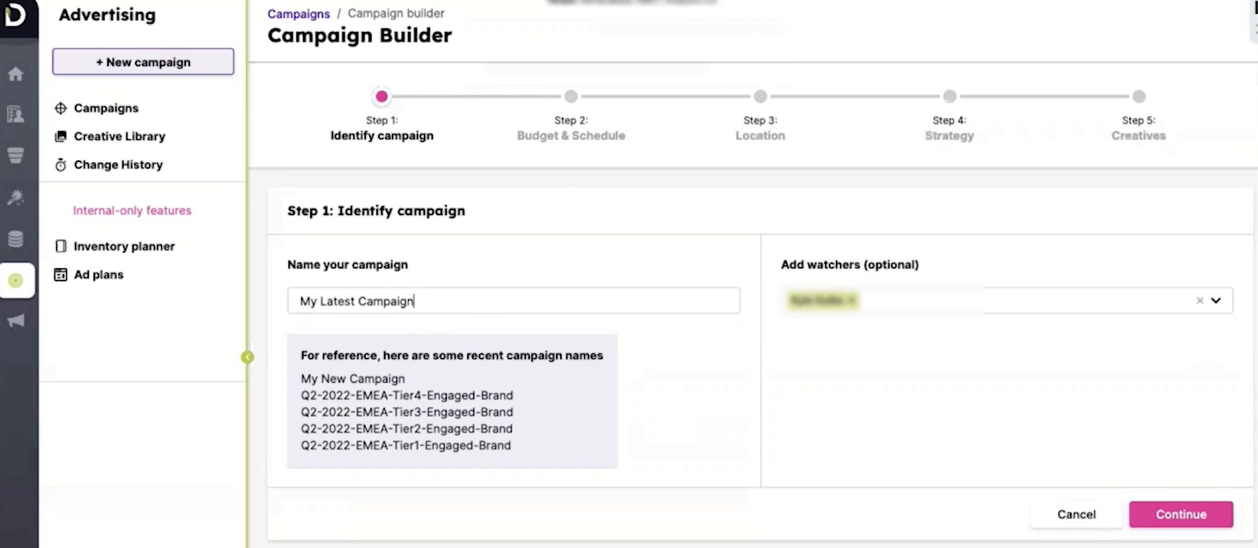Click the 'Step 1: Identify campaign' section heading
The width and height of the screenshot is (1258, 548).
[x=376, y=211]
